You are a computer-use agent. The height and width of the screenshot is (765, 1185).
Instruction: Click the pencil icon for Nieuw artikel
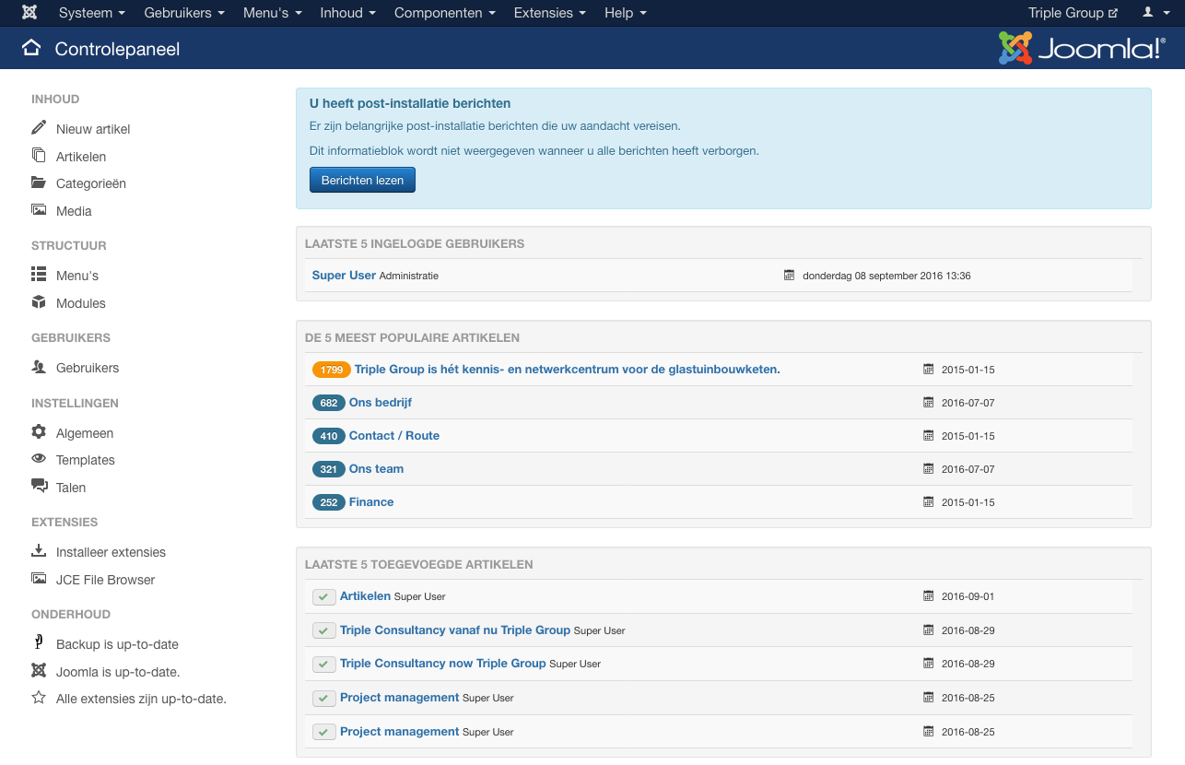[39, 128]
